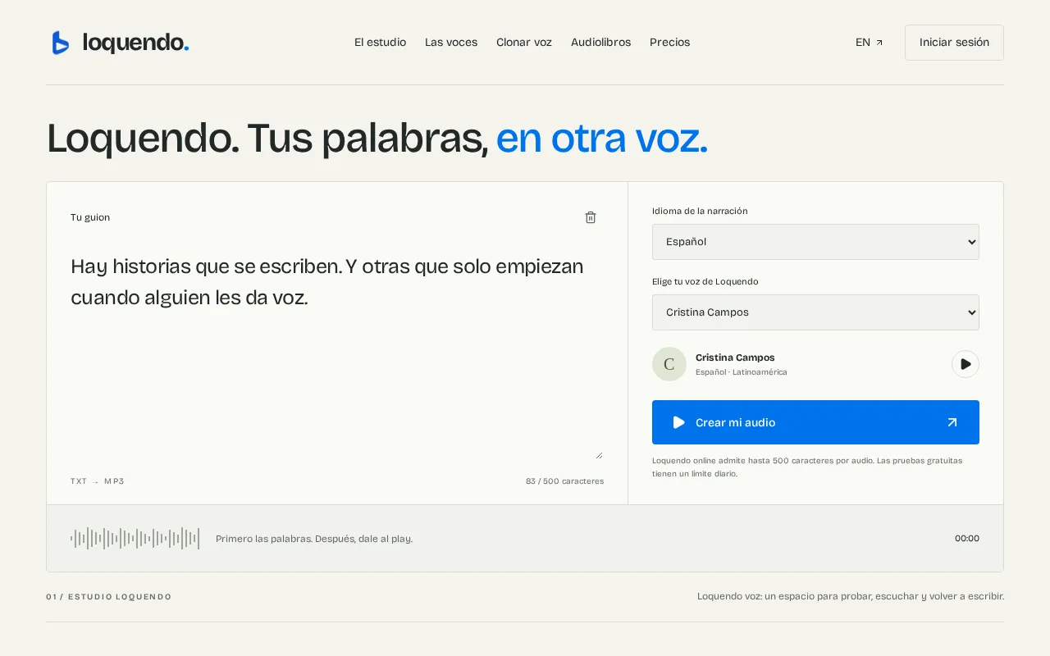Click the waveform graphic in player bar

pyautogui.click(x=135, y=539)
